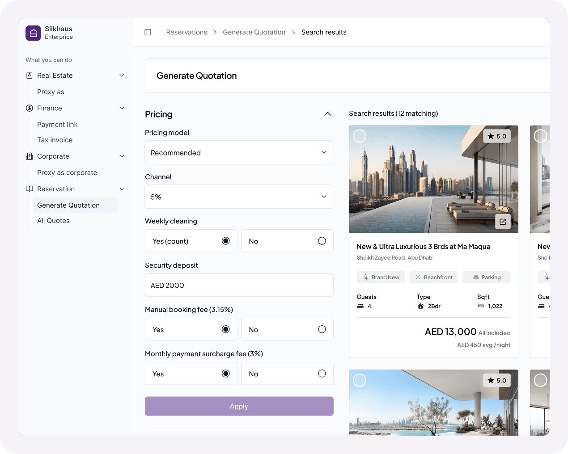
Task: Go to Generate Quotation breadcrumb
Action: tap(254, 32)
